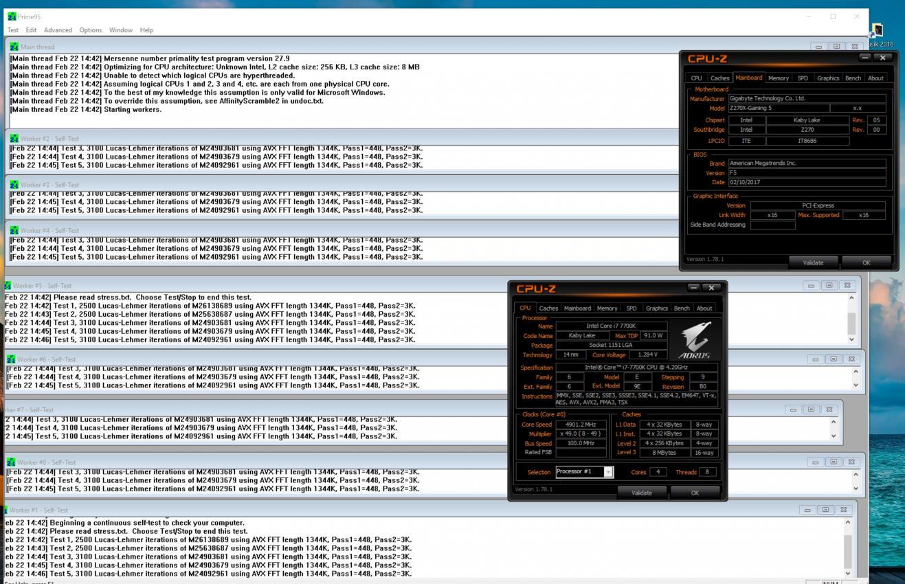
Task: Open Bench tab in lower CPU-Z window
Action: pyautogui.click(x=682, y=308)
